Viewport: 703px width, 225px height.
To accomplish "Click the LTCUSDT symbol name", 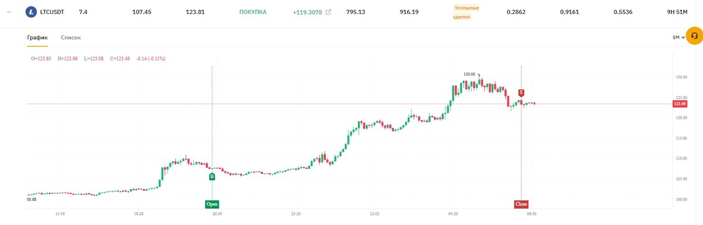I will pyautogui.click(x=52, y=12).
